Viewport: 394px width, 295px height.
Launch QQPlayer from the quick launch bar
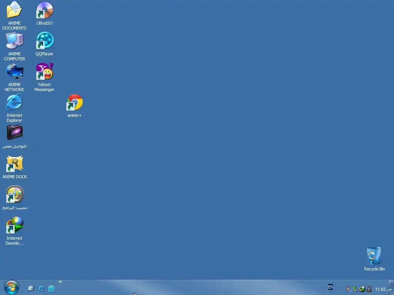(51, 288)
